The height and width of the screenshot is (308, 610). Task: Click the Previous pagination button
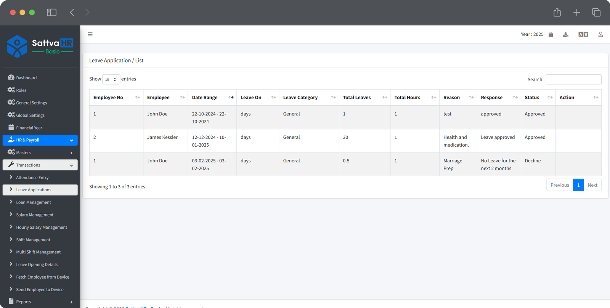559,185
